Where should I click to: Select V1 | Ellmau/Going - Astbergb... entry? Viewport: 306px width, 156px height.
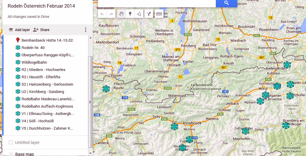(x=48, y=113)
